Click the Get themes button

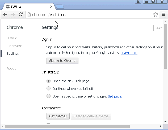click(58, 116)
